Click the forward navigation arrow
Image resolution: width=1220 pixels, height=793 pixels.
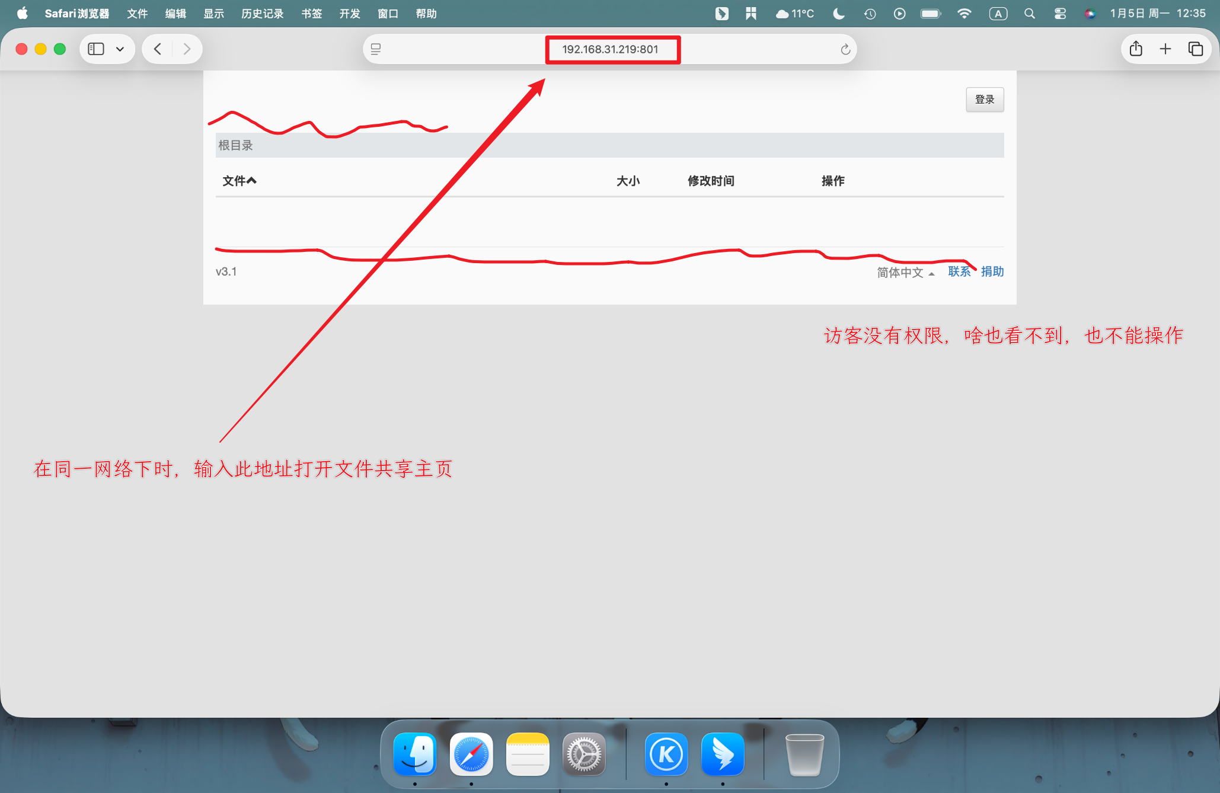tap(187, 49)
